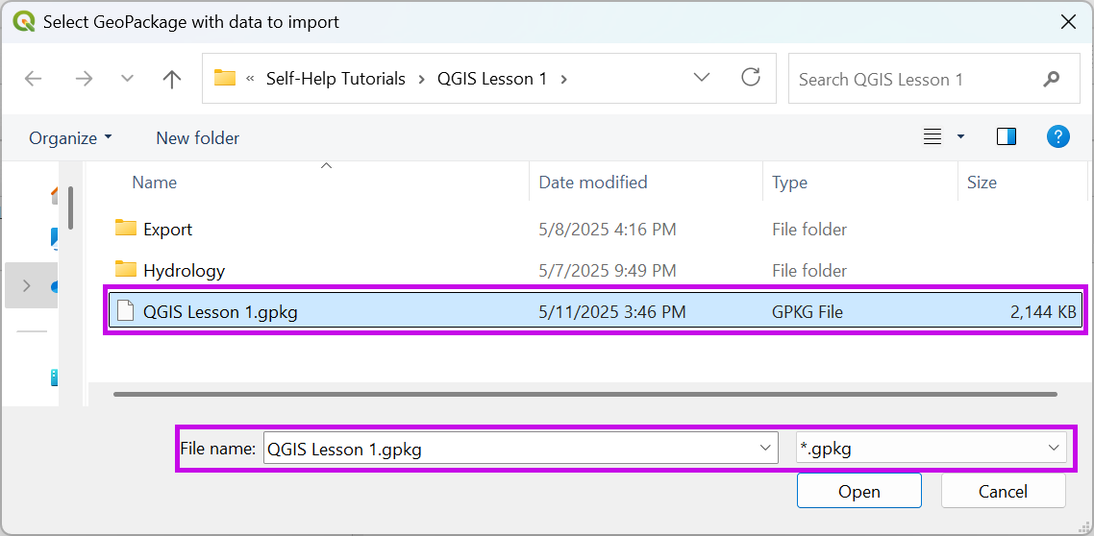The height and width of the screenshot is (536, 1094).
Task: Click Self-Help Tutorials in breadcrumb path
Action: 336,79
